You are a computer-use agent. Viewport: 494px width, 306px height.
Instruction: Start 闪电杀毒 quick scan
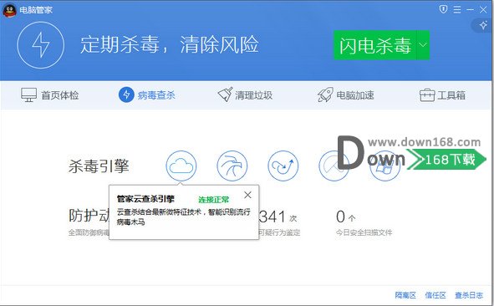(x=375, y=45)
